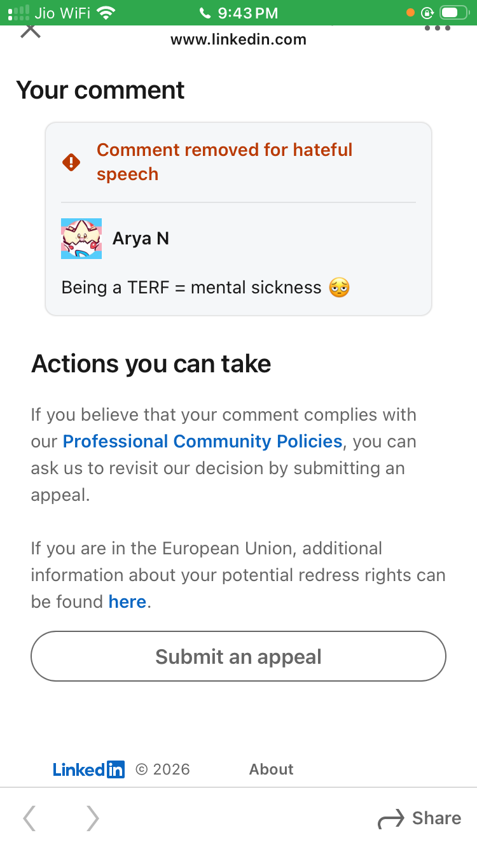Open the About footer link

pyautogui.click(x=271, y=769)
